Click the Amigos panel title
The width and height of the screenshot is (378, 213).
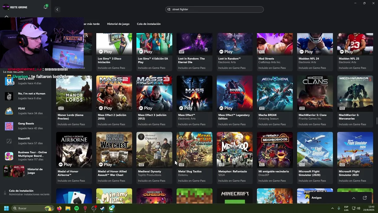317,198
